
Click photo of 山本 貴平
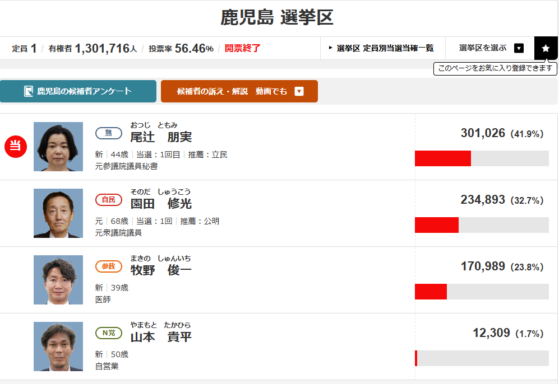point(58,346)
